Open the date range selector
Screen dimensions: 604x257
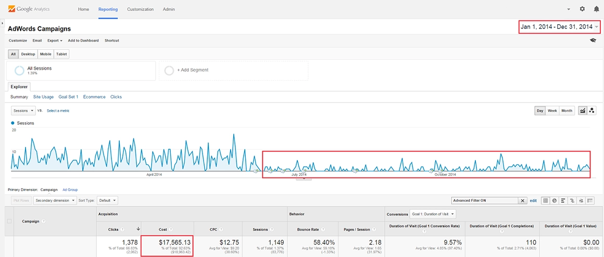tap(559, 27)
